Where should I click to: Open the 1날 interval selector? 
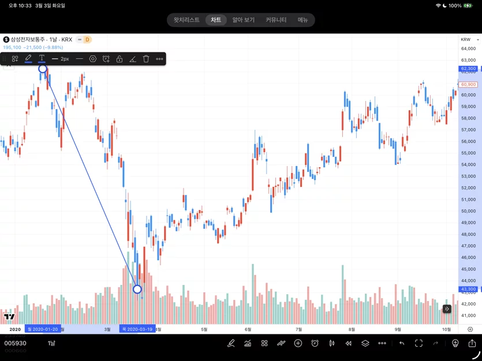(x=51, y=343)
